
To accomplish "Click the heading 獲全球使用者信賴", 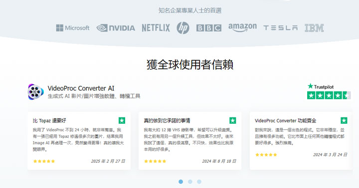I will pos(190,65).
